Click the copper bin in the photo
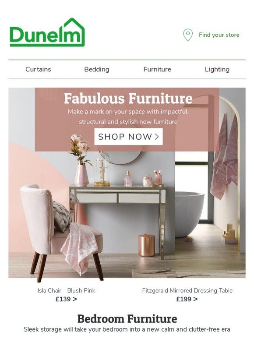This screenshot has height=339, width=254. pos(147,245)
